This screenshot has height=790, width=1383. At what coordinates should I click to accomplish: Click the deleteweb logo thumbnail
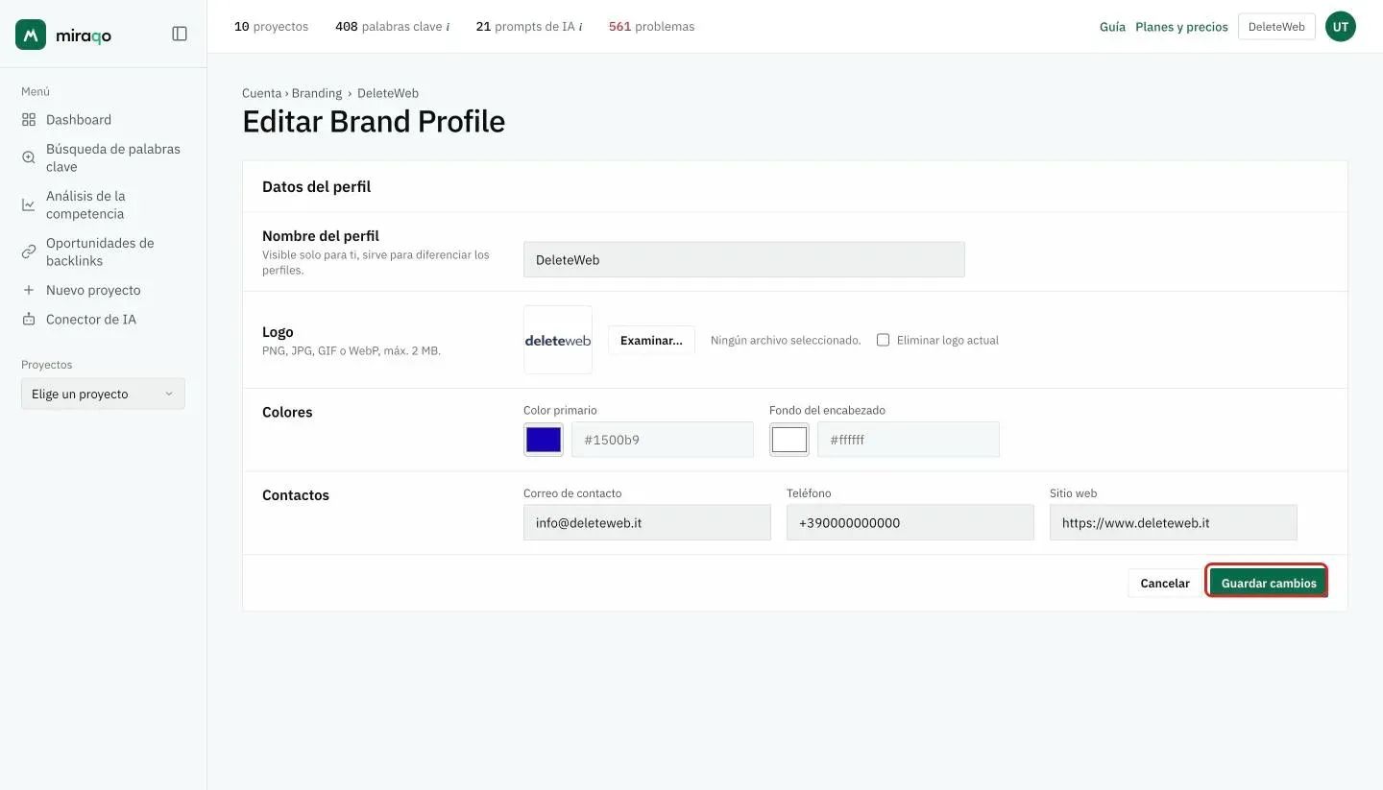click(x=558, y=340)
